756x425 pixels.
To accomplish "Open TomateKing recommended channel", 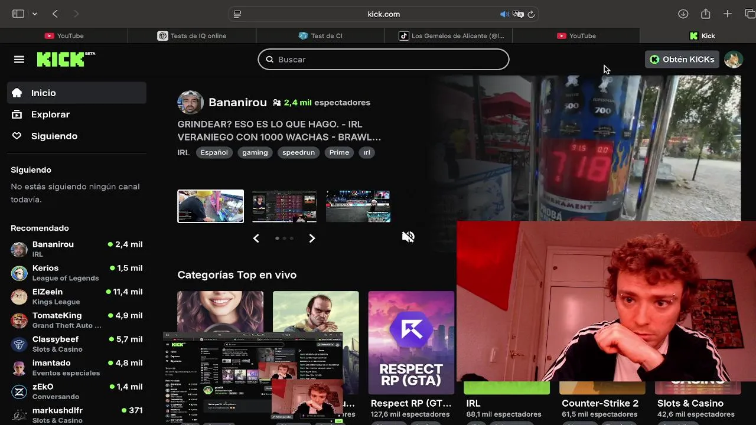I will (x=77, y=321).
